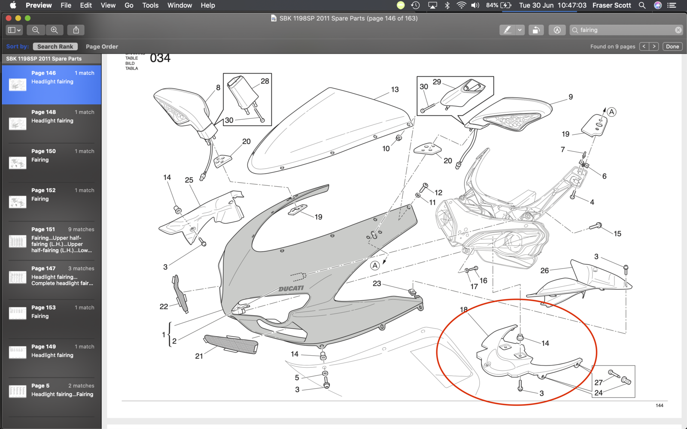This screenshot has width=687, height=429.
Task: Show the Markup toolbar
Action: pyautogui.click(x=557, y=30)
